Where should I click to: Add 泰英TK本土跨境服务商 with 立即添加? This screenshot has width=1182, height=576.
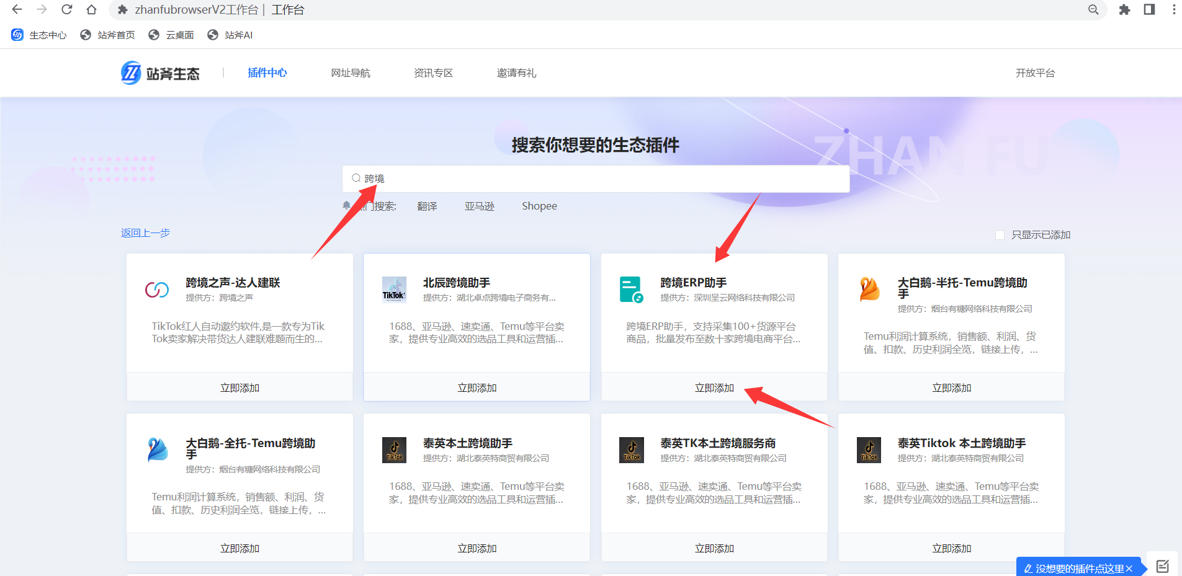[714, 548]
